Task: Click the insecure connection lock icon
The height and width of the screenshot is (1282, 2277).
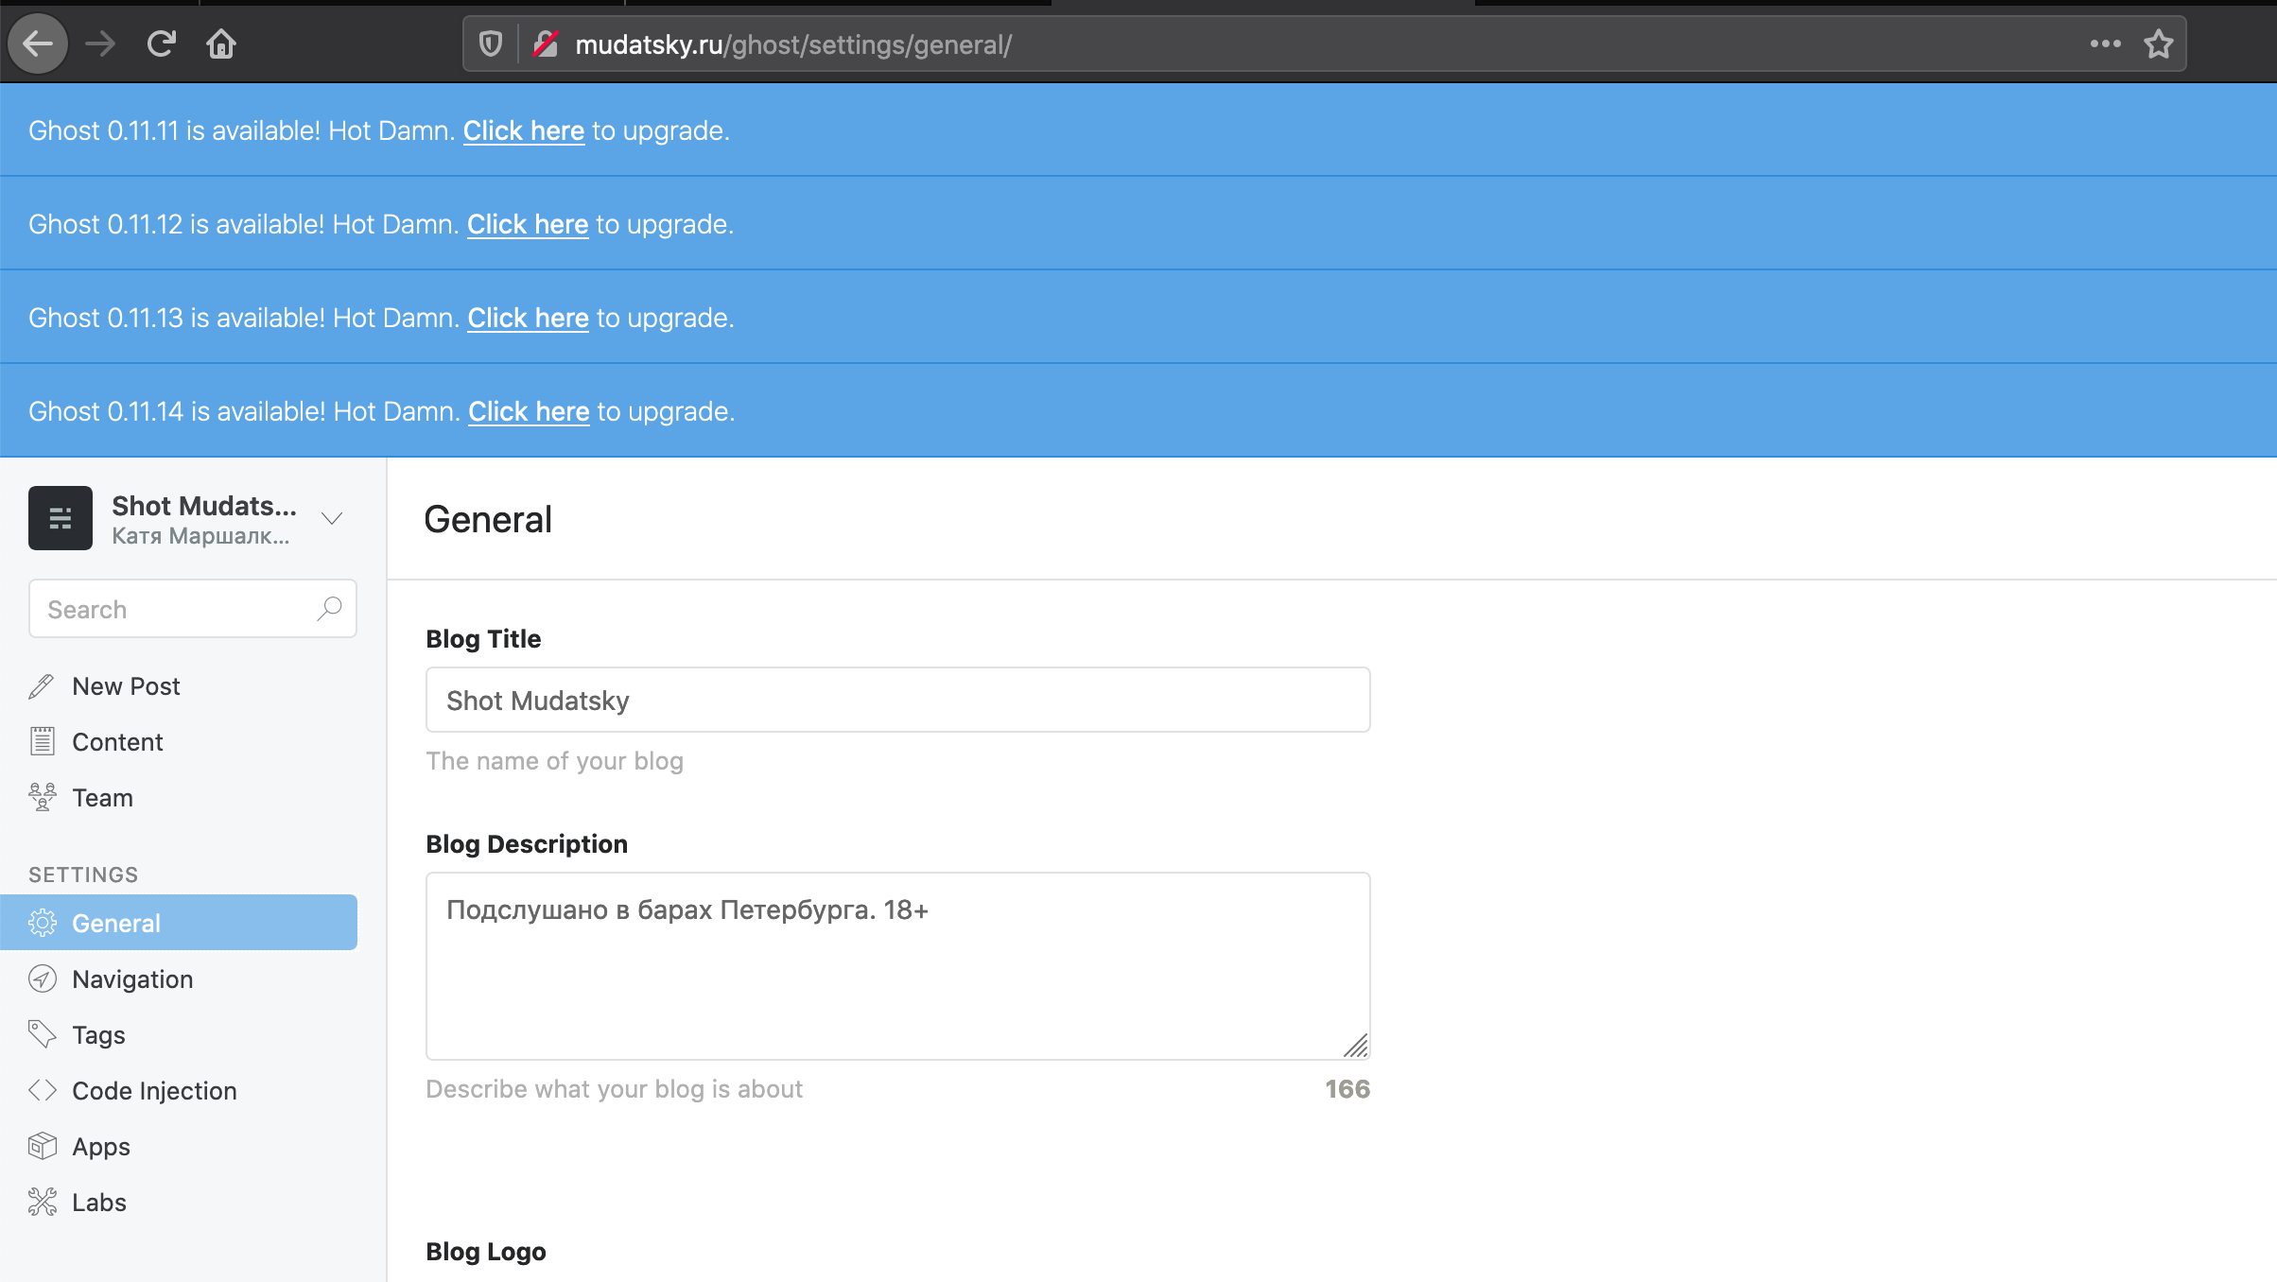Action: tap(546, 43)
